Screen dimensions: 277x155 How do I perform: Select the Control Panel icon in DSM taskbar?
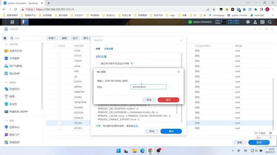(25, 22)
